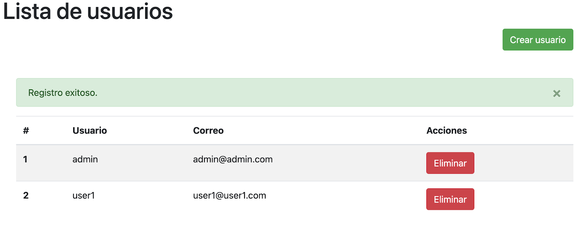Screen dimensions: 582x225
Task: Select the Correo column header
Action: tap(208, 131)
